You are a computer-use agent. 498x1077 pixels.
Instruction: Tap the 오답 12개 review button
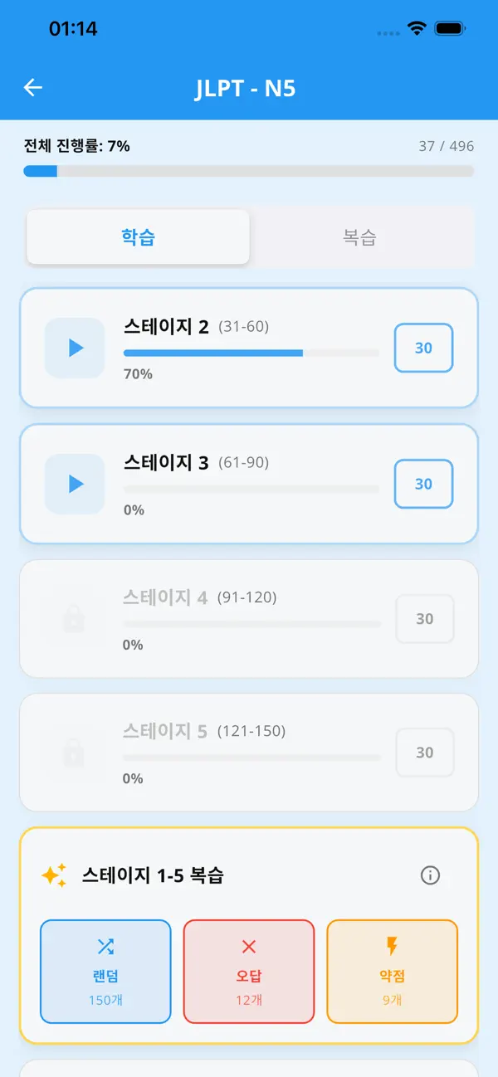point(249,971)
